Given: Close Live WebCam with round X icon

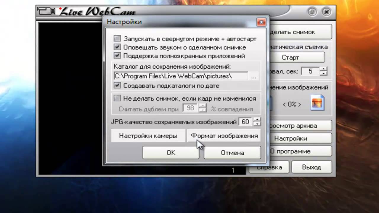Looking at the screenshot, I should click(326, 12).
